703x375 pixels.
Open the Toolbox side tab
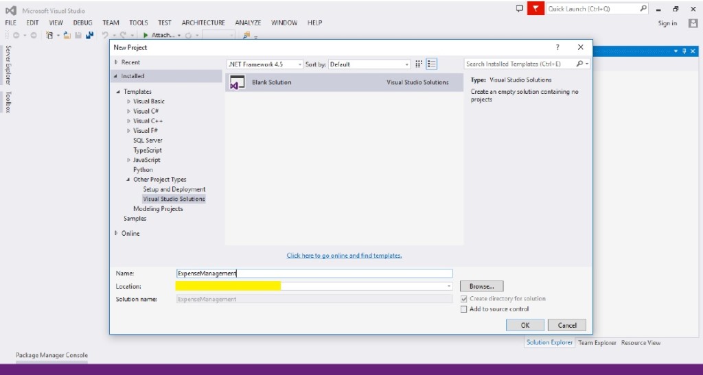[8, 102]
